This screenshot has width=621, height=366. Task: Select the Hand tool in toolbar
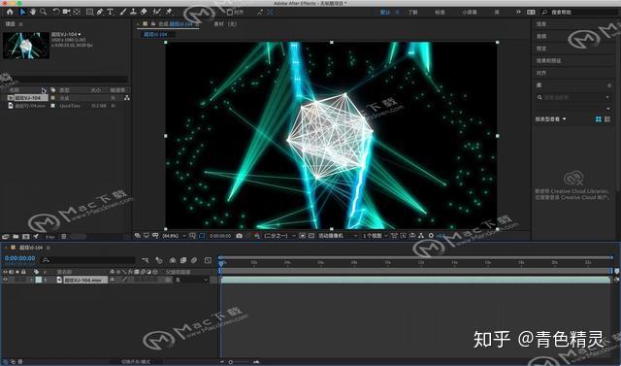(x=32, y=12)
